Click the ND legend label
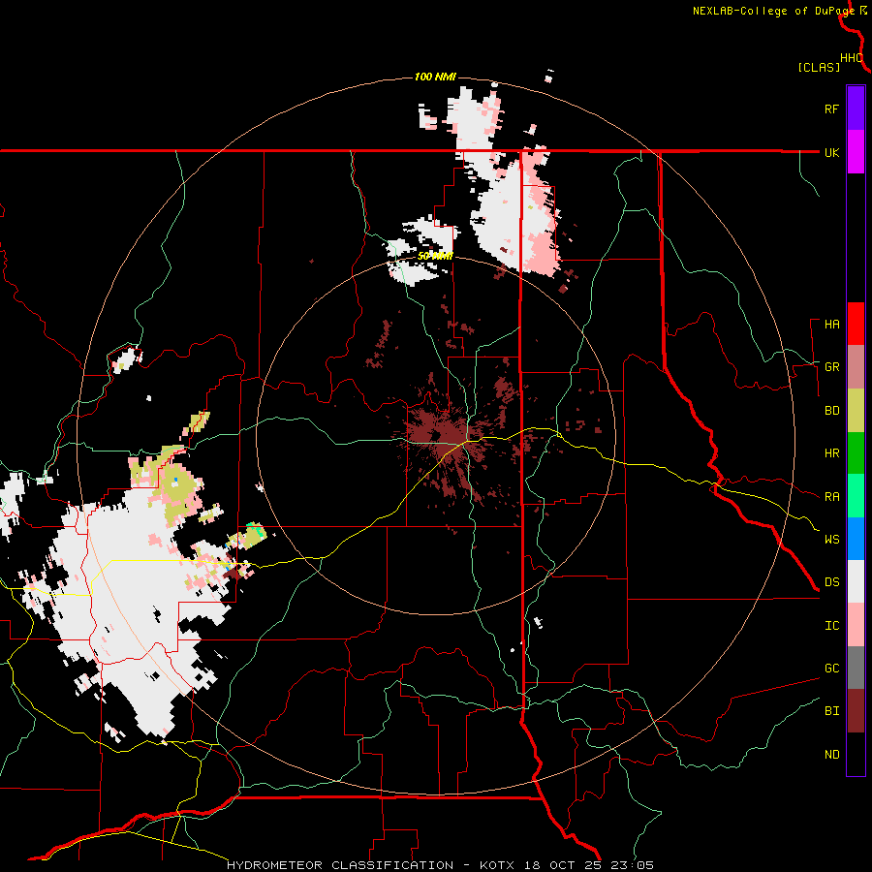 click(x=831, y=755)
